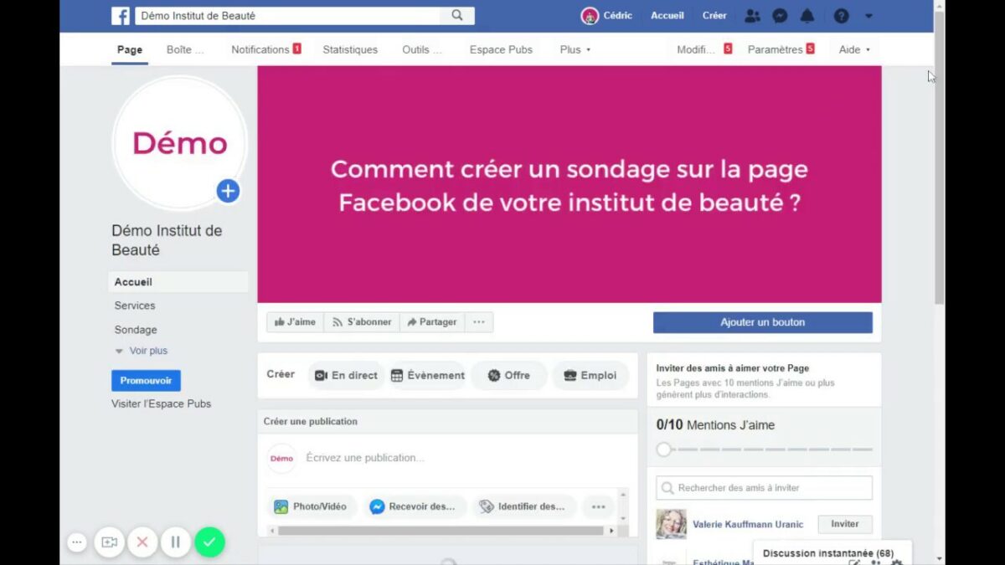This screenshot has width=1005, height=565.
Task: Pause the screen recording
Action: pyautogui.click(x=175, y=542)
